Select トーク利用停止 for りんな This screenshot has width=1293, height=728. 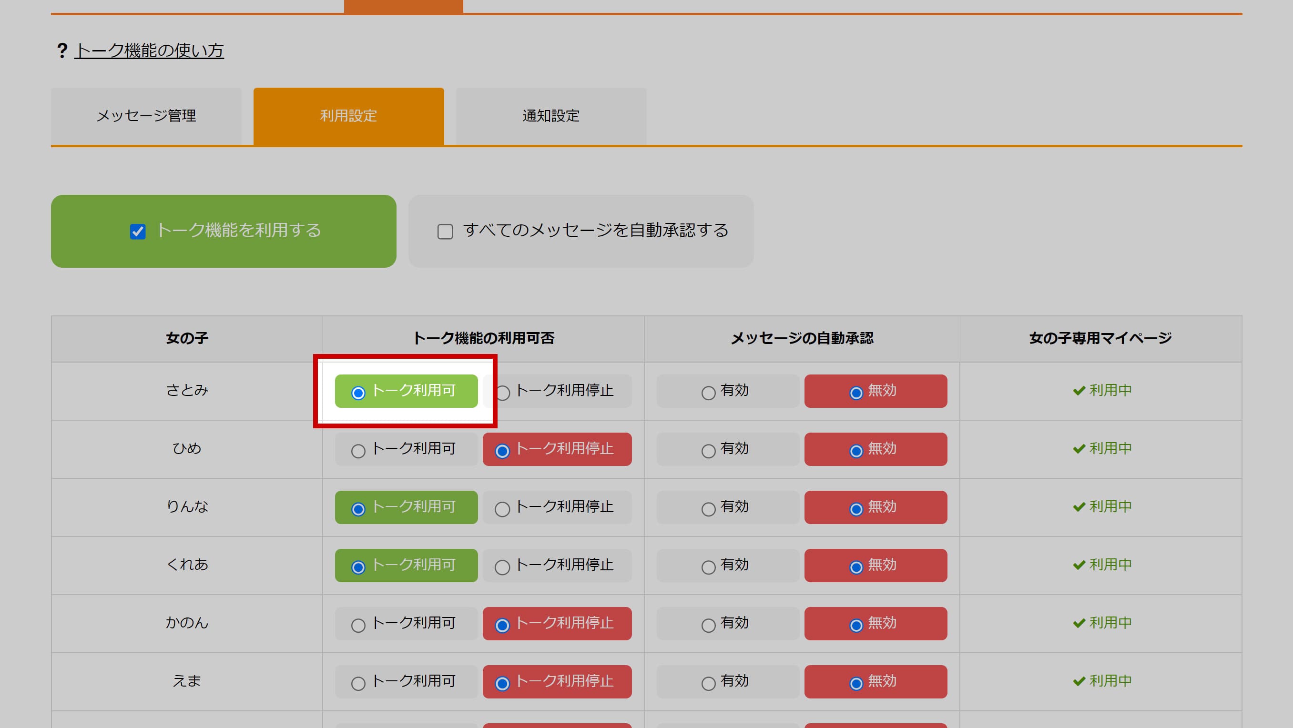557,507
